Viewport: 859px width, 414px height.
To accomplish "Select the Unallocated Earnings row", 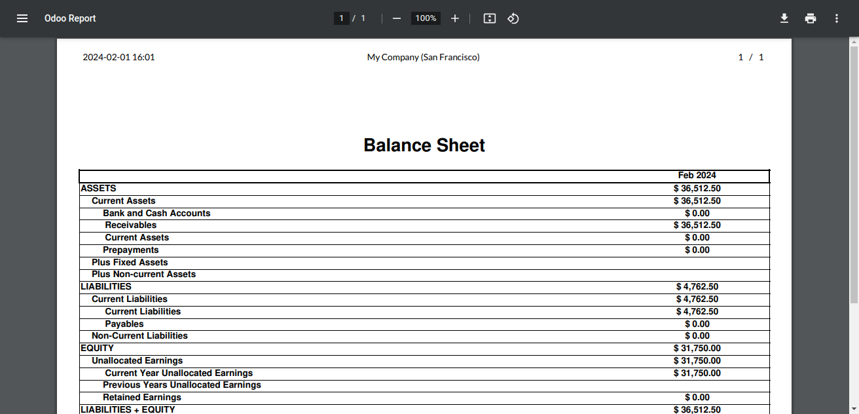I will pos(424,360).
